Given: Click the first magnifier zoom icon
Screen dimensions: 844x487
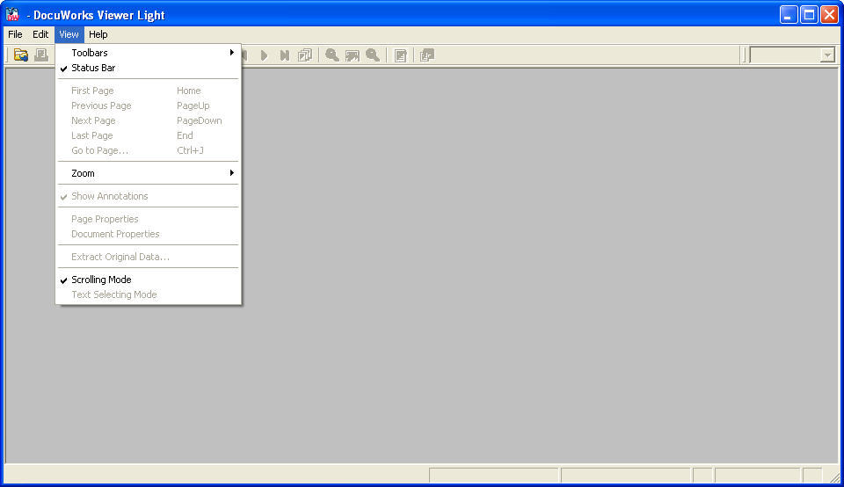Looking at the screenshot, I should [332, 55].
